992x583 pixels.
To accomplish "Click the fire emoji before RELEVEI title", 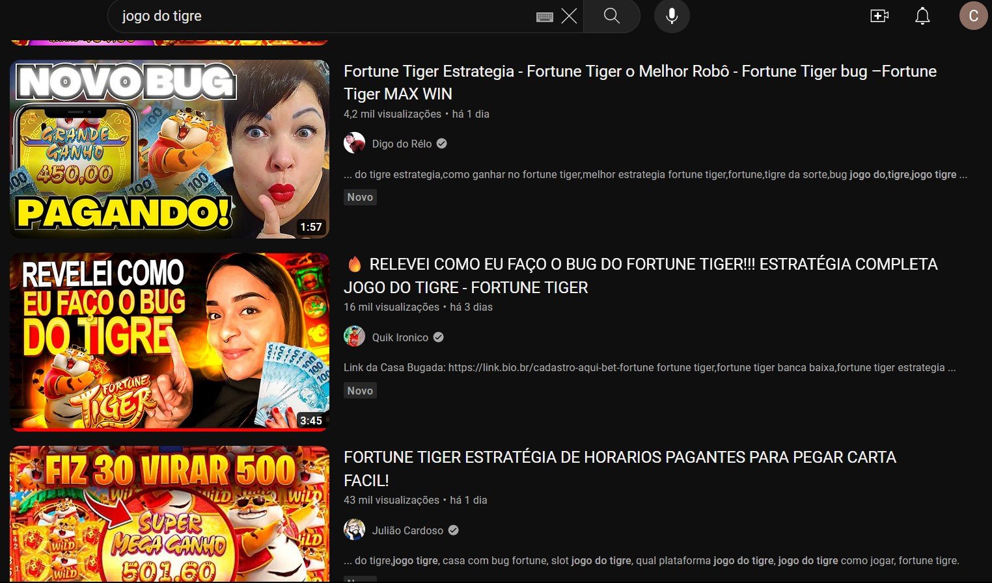I will (355, 264).
